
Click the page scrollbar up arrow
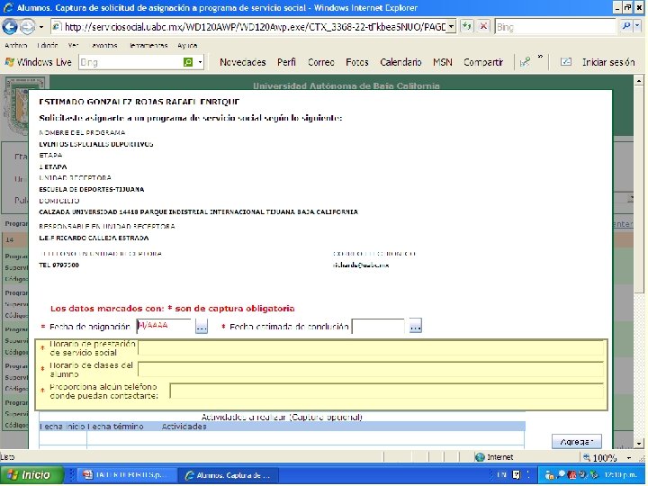point(638,80)
